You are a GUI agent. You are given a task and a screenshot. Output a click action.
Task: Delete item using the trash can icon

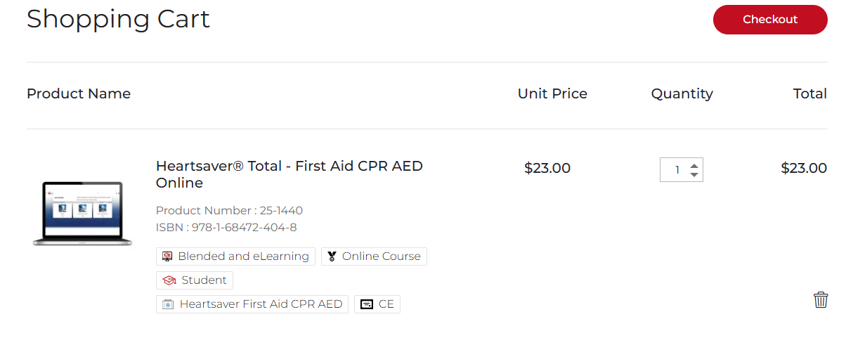[821, 300]
